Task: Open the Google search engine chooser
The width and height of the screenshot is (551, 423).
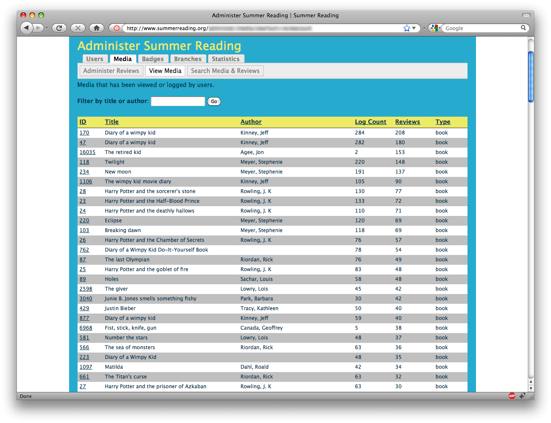Action: tap(435, 28)
